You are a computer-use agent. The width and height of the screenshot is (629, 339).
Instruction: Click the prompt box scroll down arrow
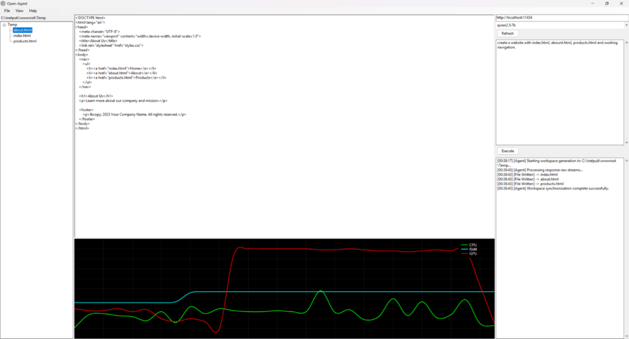[627, 142]
